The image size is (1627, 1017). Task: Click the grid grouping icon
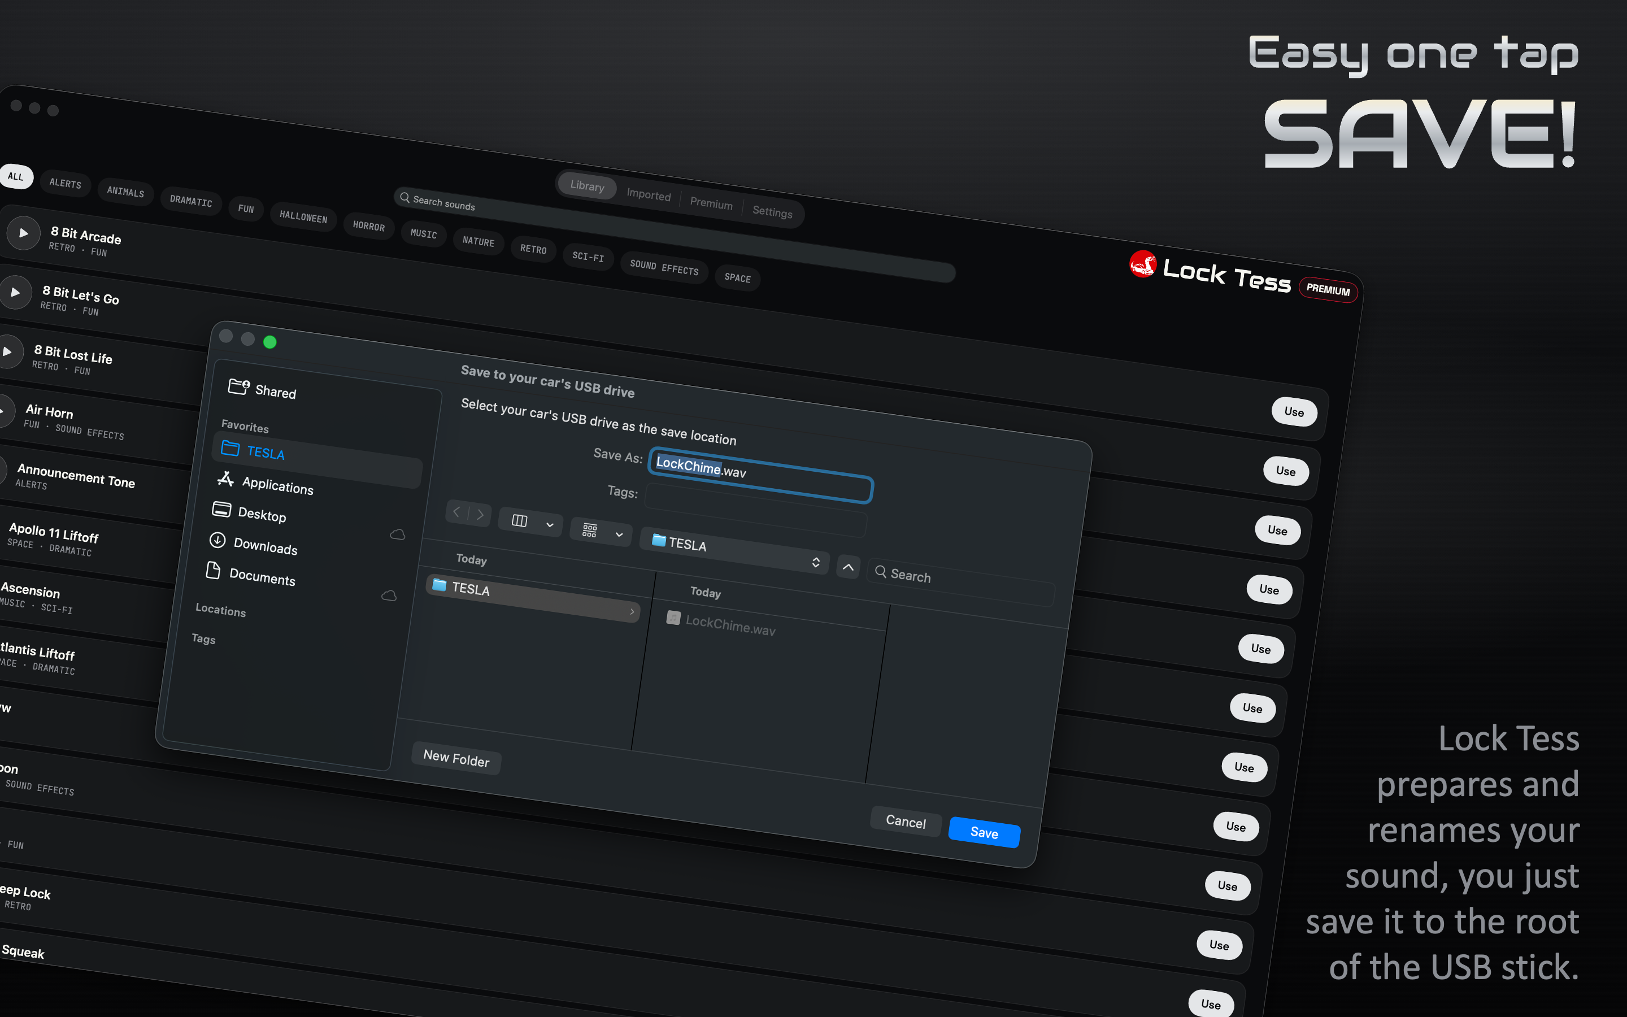click(590, 531)
